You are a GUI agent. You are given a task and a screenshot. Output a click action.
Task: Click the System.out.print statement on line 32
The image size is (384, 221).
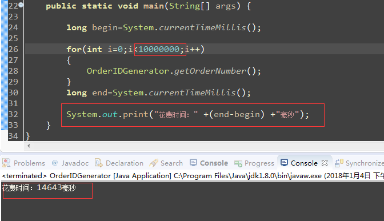tap(187, 114)
